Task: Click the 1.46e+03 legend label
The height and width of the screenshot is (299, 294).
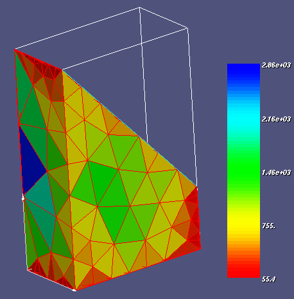Action: (x=276, y=172)
